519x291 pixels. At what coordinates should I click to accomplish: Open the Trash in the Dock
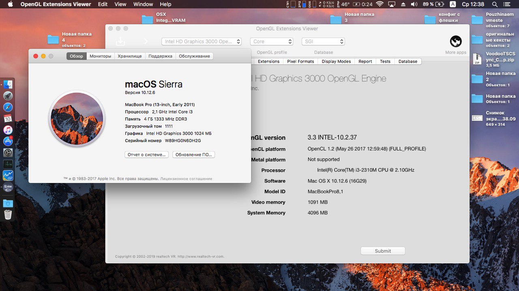click(x=8, y=215)
